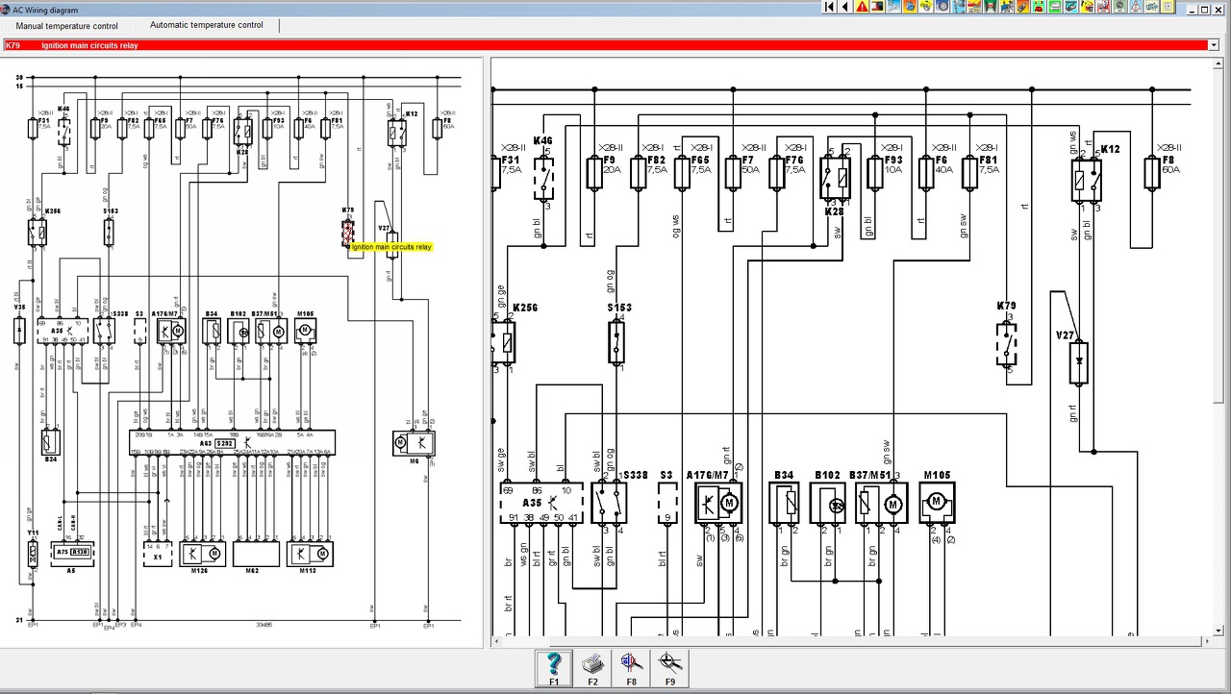Click V35 diode in overview diagram
Screen dimensions: 1231x694
(19, 331)
